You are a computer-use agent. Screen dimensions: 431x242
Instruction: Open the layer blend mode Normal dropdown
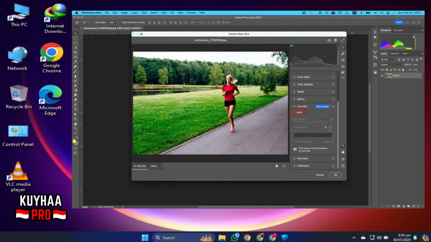[x=391, y=65]
